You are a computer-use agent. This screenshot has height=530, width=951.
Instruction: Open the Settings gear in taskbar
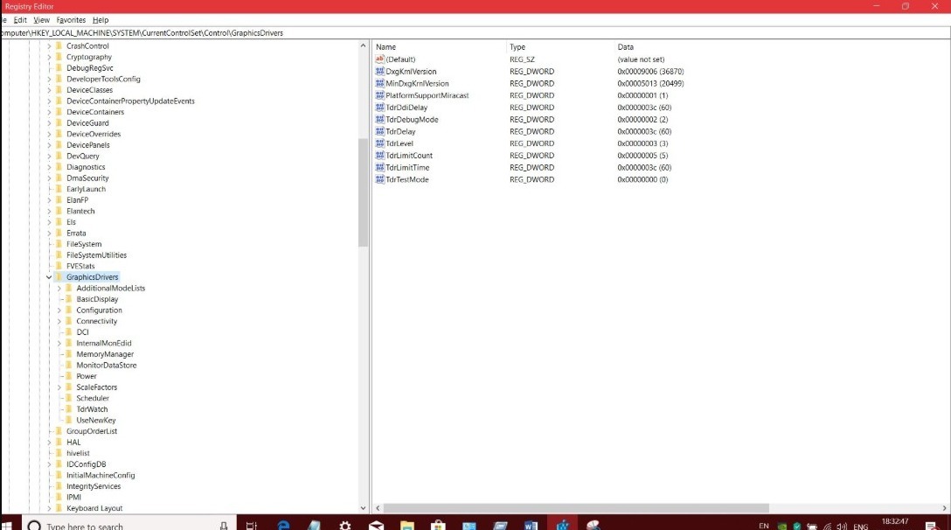345,526
